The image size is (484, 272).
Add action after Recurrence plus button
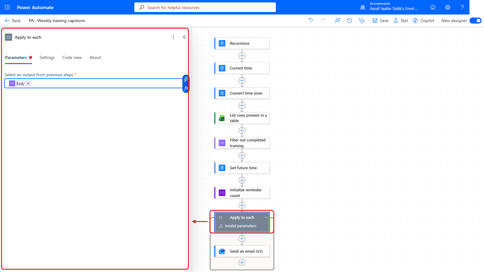click(242, 56)
